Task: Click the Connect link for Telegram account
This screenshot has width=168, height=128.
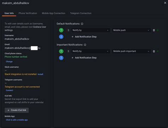Action: 10,90
